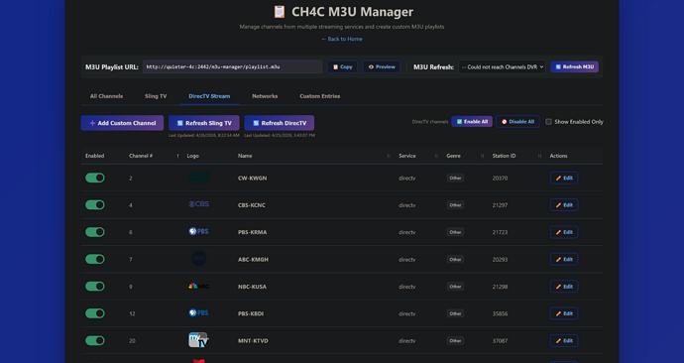Viewport: 684px width, 363px height.
Task: Click the sort handle on the Genre column
Action: coord(482,156)
